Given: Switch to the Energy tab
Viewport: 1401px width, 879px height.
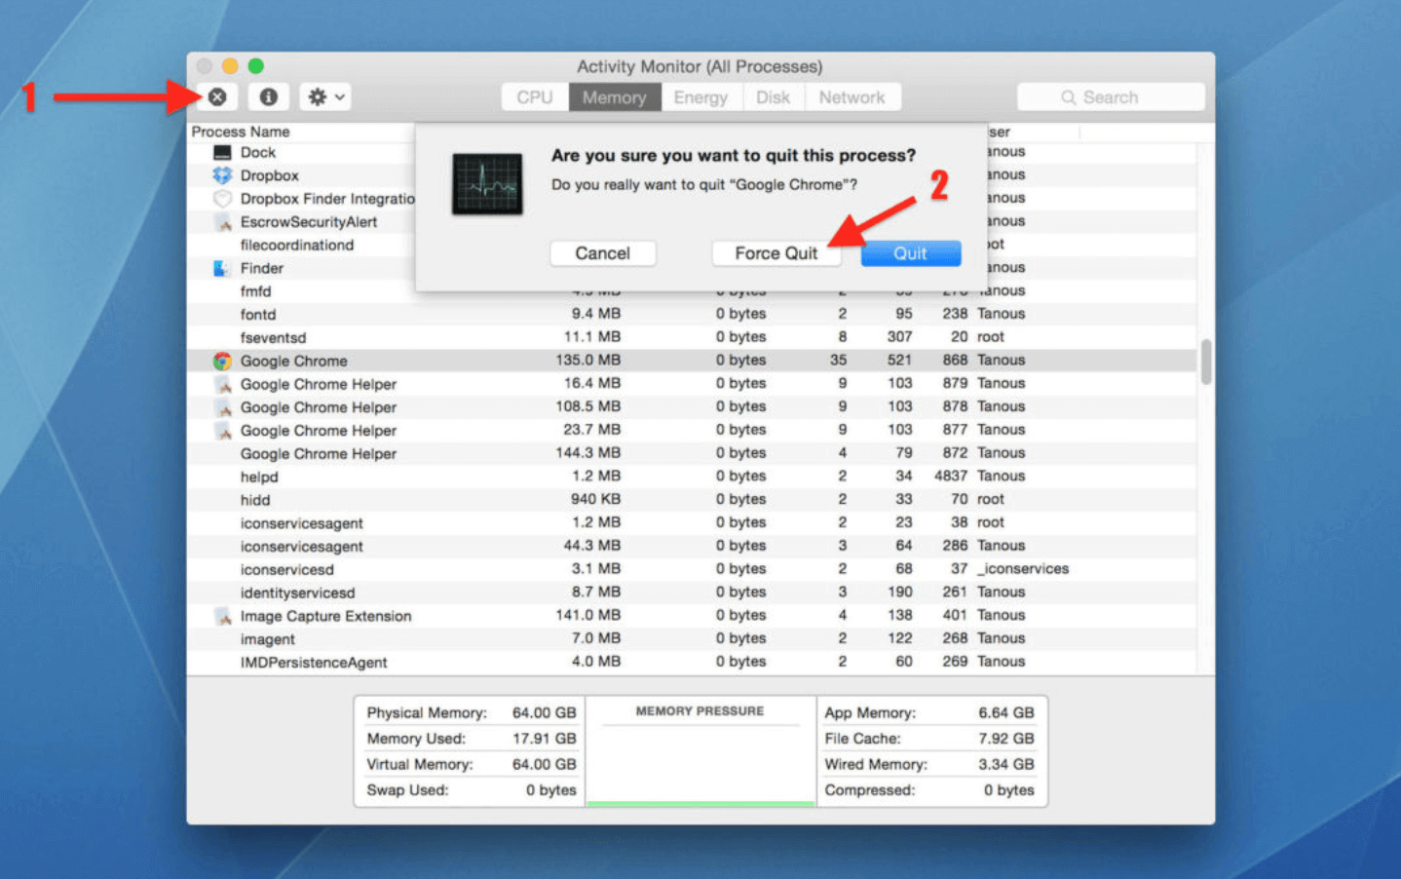Looking at the screenshot, I should pyautogui.click(x=700, y=97).
